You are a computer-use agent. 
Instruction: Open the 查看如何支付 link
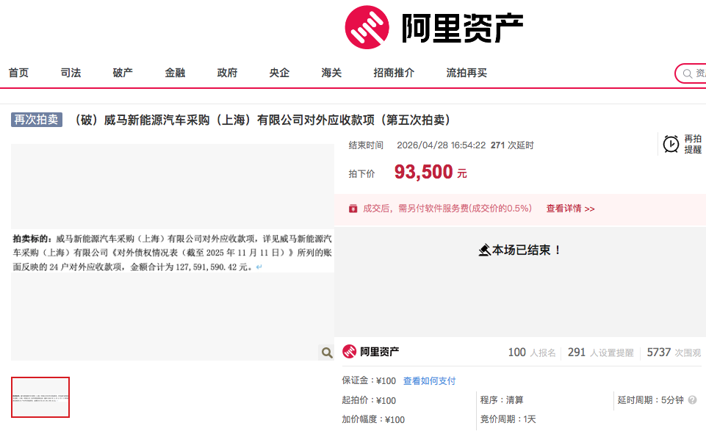tap(429, 381)
